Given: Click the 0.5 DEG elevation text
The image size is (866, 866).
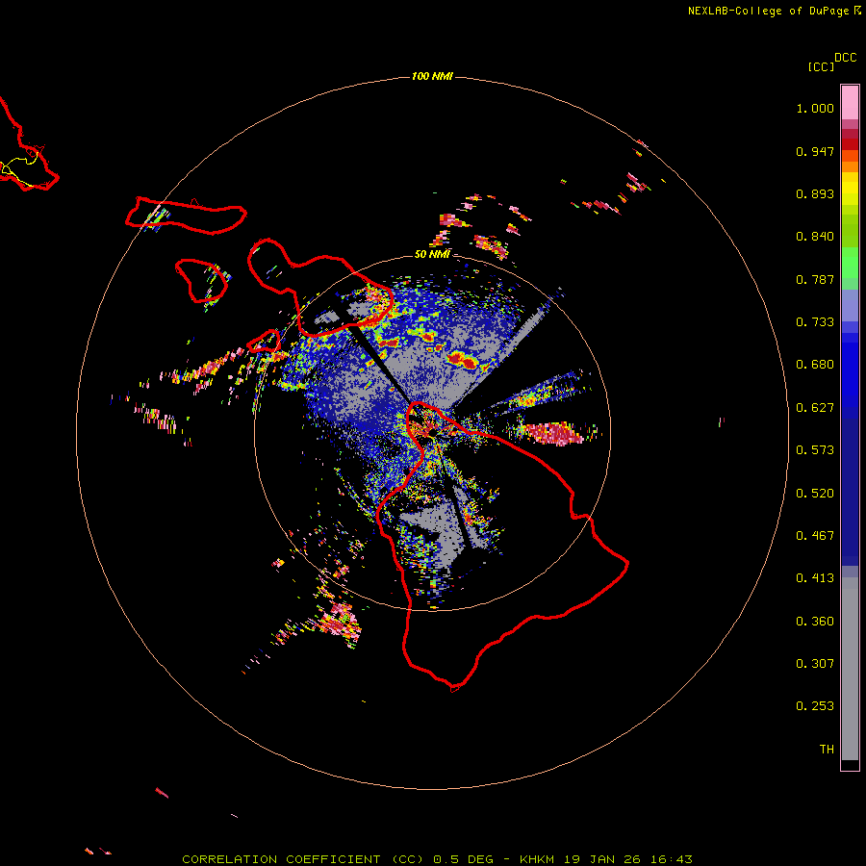Looking at the screenshot, I should pyautogui.click(x=464, y=859).
